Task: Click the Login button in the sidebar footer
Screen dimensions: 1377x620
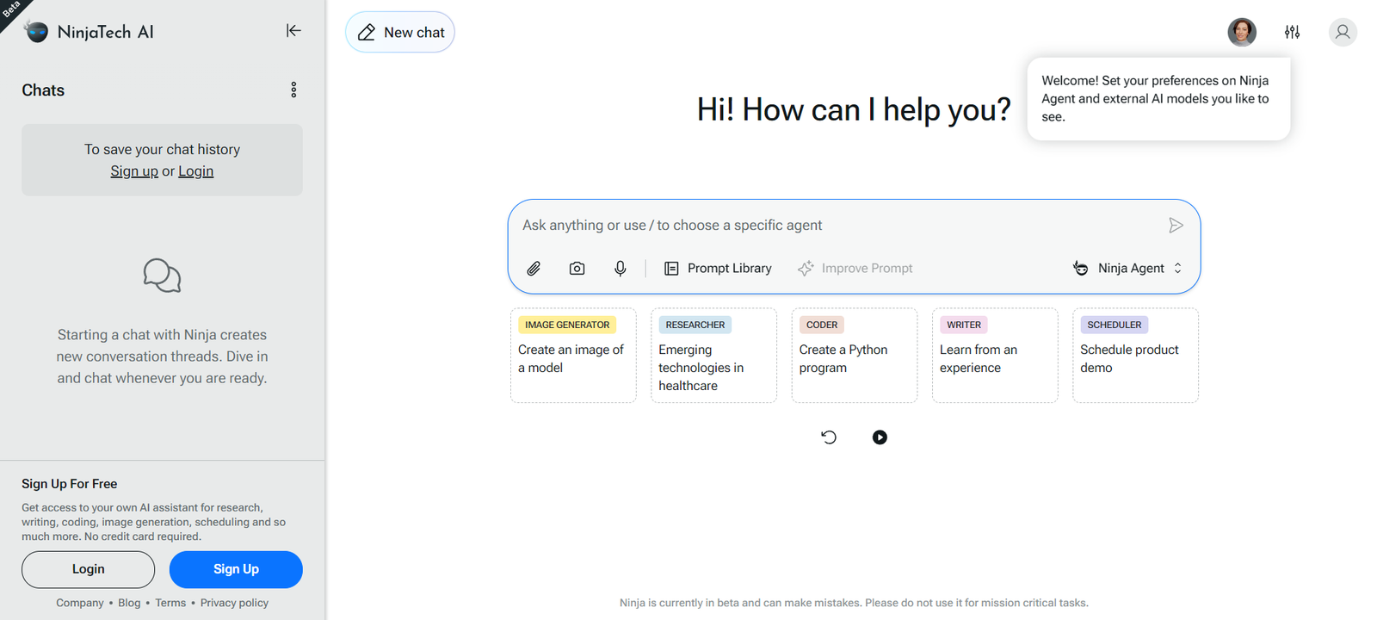Action: click(88, 569)
